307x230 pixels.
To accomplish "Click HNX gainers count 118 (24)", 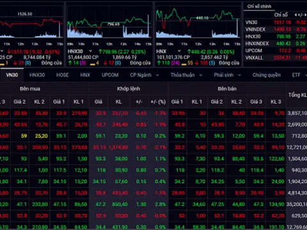I will point(168,63).
